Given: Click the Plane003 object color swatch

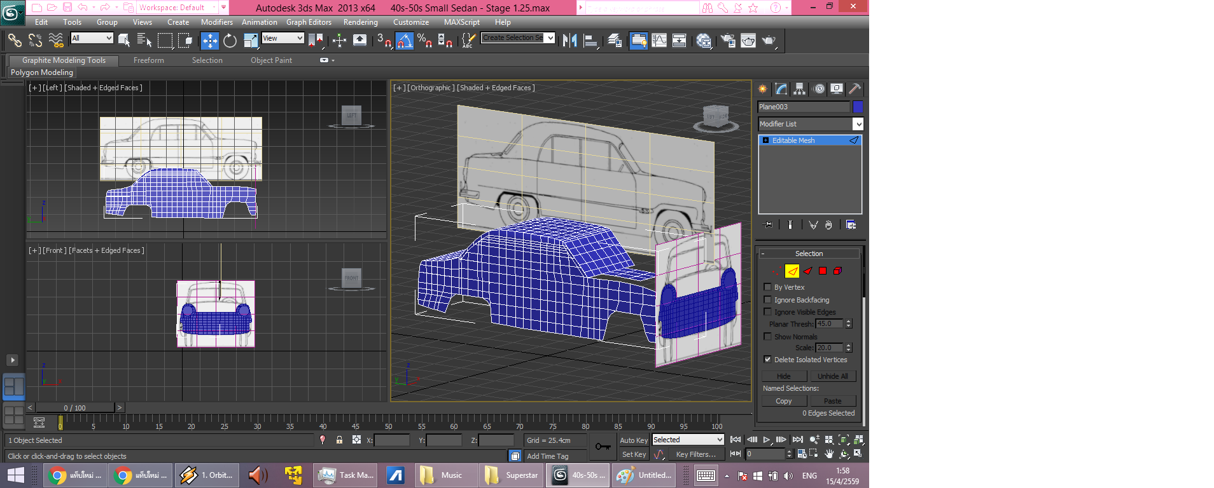Looking at the screenshot, I should click(858, 107).
